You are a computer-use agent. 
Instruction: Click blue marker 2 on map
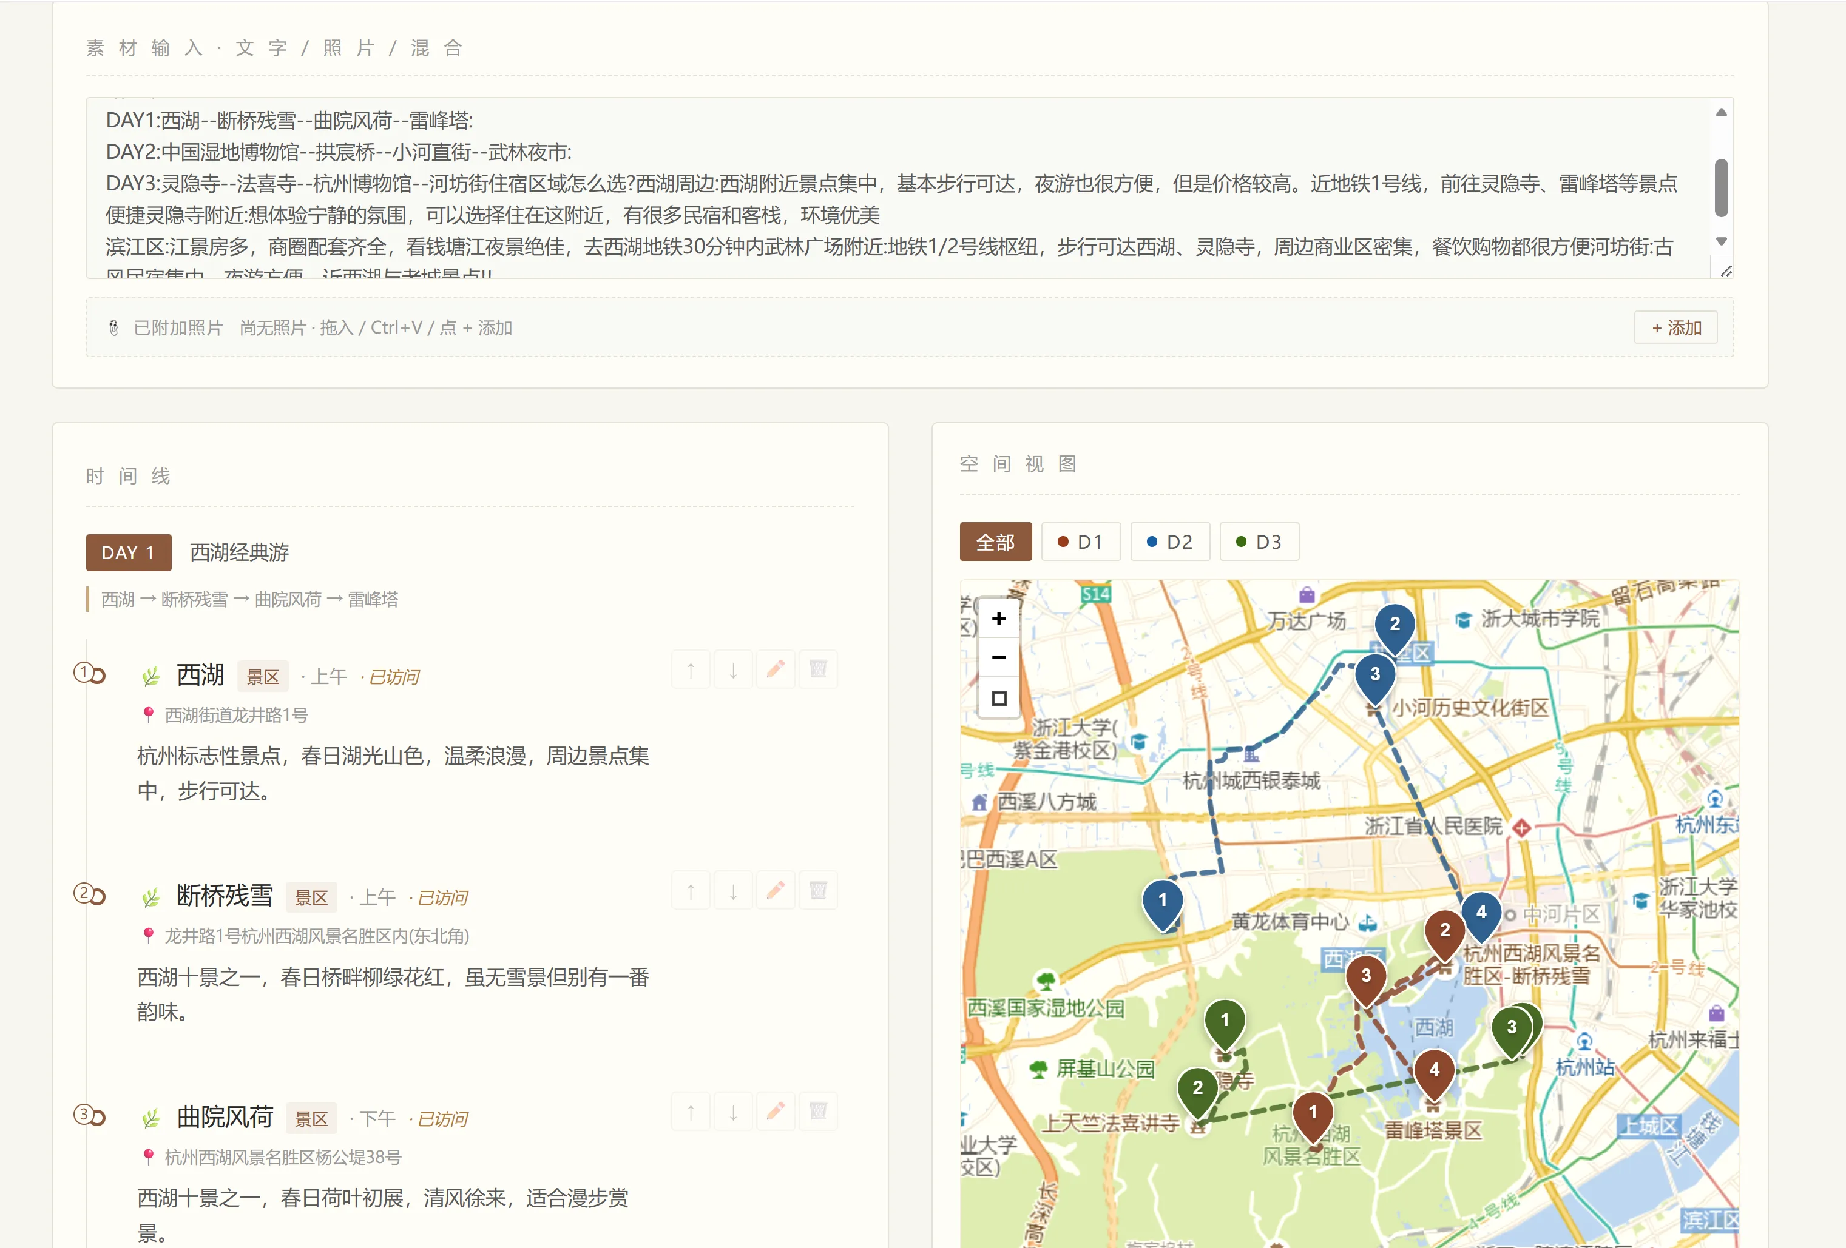pyautogui.click(x=1394, y=626)
